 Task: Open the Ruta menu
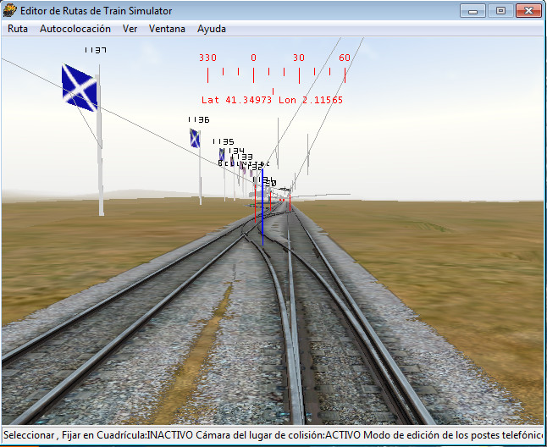[x=18, y=28]
